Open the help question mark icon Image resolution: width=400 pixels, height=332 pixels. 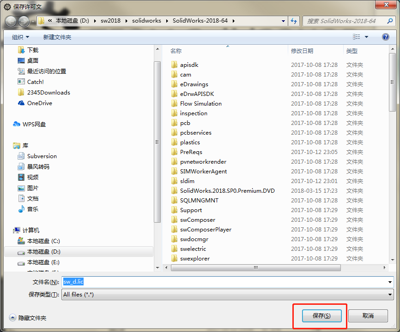point(386,37)
